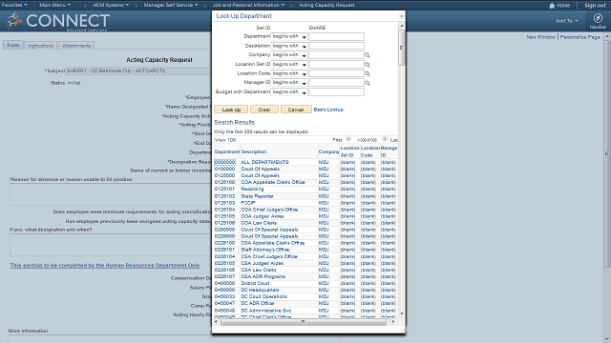Open Location Code operator dropdown
The width and height of the screenshot is (611, 343).
pos(289,73)
